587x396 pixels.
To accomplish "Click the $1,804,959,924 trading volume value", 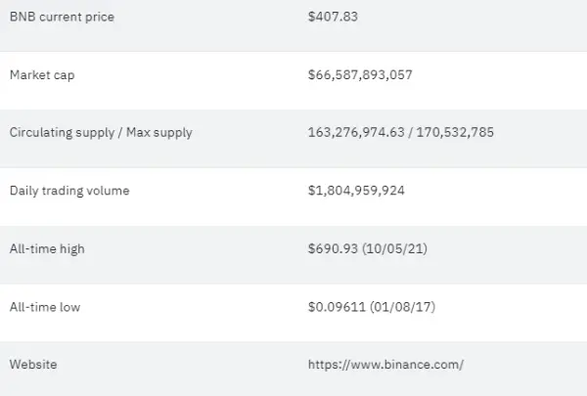I will pos(356,190).
